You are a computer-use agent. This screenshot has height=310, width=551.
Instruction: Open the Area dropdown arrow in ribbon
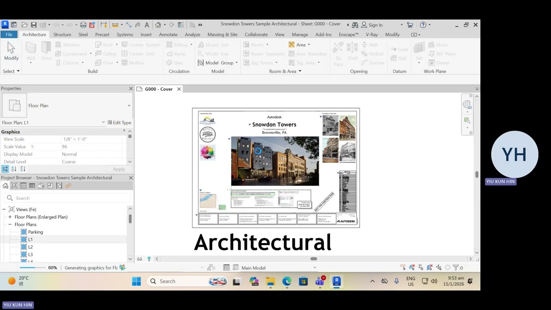309,45
